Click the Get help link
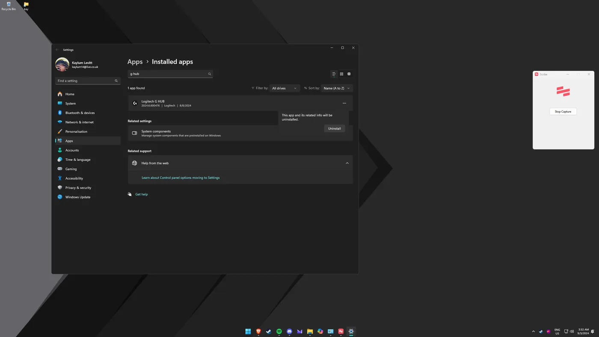599x337 pixels. click(x=142, y=194)
